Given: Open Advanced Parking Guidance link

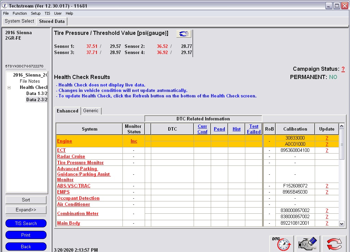Looking at the screenshot, I should (x=84, y=174).
